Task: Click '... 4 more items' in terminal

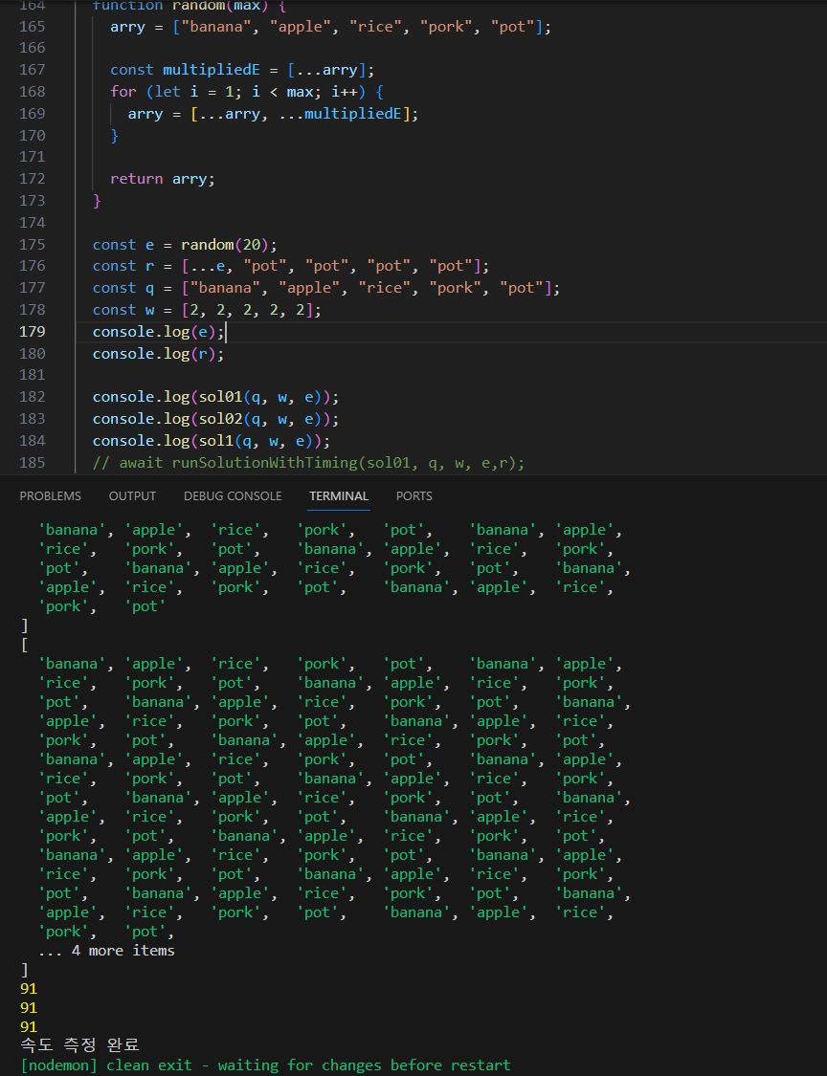Action: pyautogui.click(x=106, y=951)
